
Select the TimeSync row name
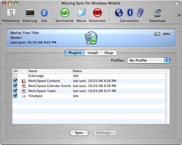tap(35, 96)
